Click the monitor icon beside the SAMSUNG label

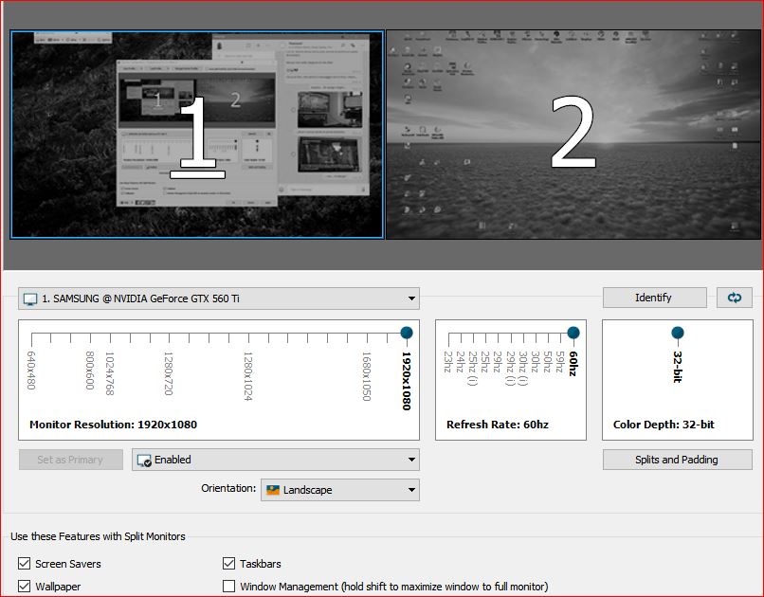click(x=30, y=298)
